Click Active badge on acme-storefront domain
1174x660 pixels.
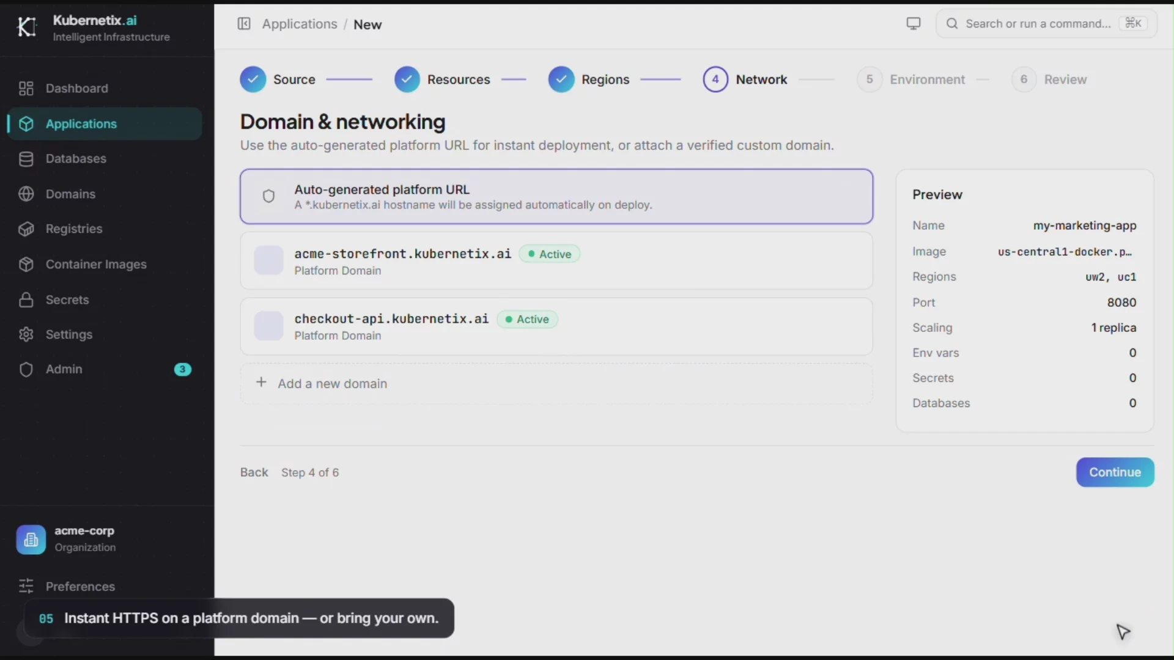(x=550, y=254)
